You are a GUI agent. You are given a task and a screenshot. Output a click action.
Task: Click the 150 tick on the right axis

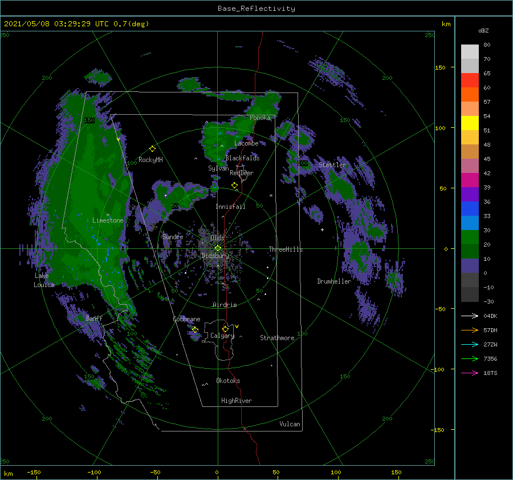click(440, 67)
